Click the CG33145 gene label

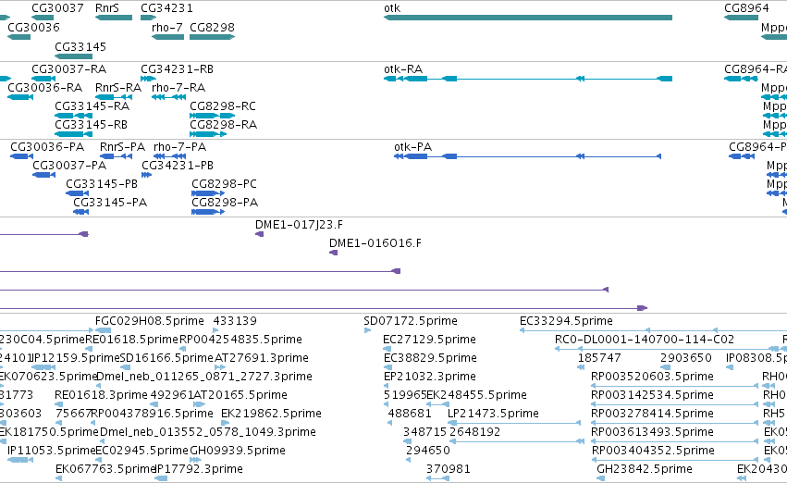tap(80, 47)
